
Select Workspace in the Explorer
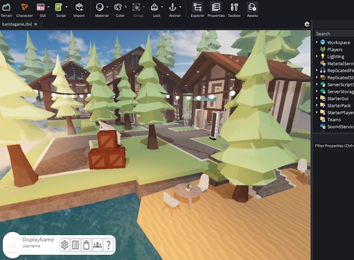point(338,43)
